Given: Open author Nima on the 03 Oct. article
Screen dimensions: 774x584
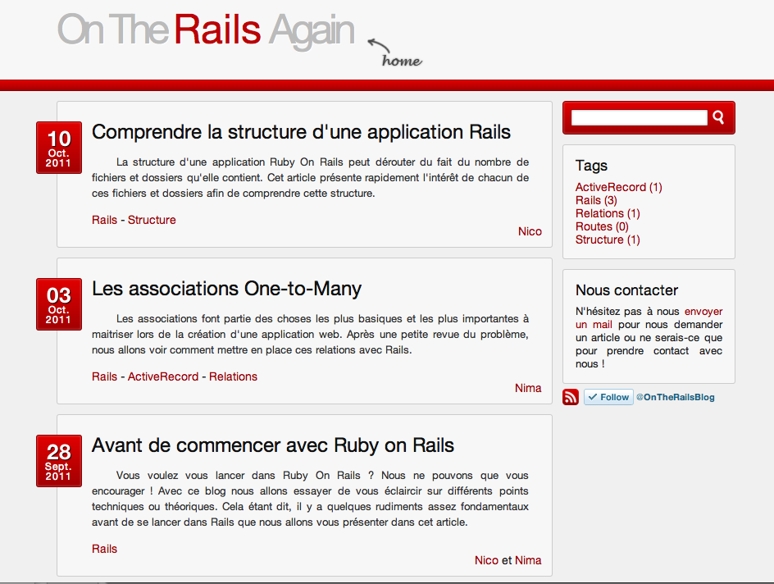Looking at the screenshot, I should coord(528,388).
